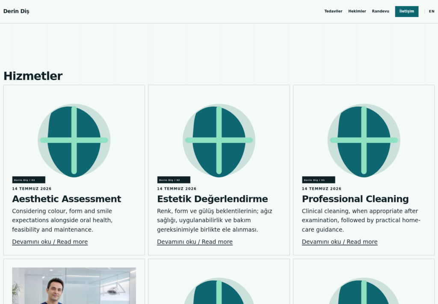
Task: Click the Aesthetic Assessment tooth illustration
Action: point(74,140)
